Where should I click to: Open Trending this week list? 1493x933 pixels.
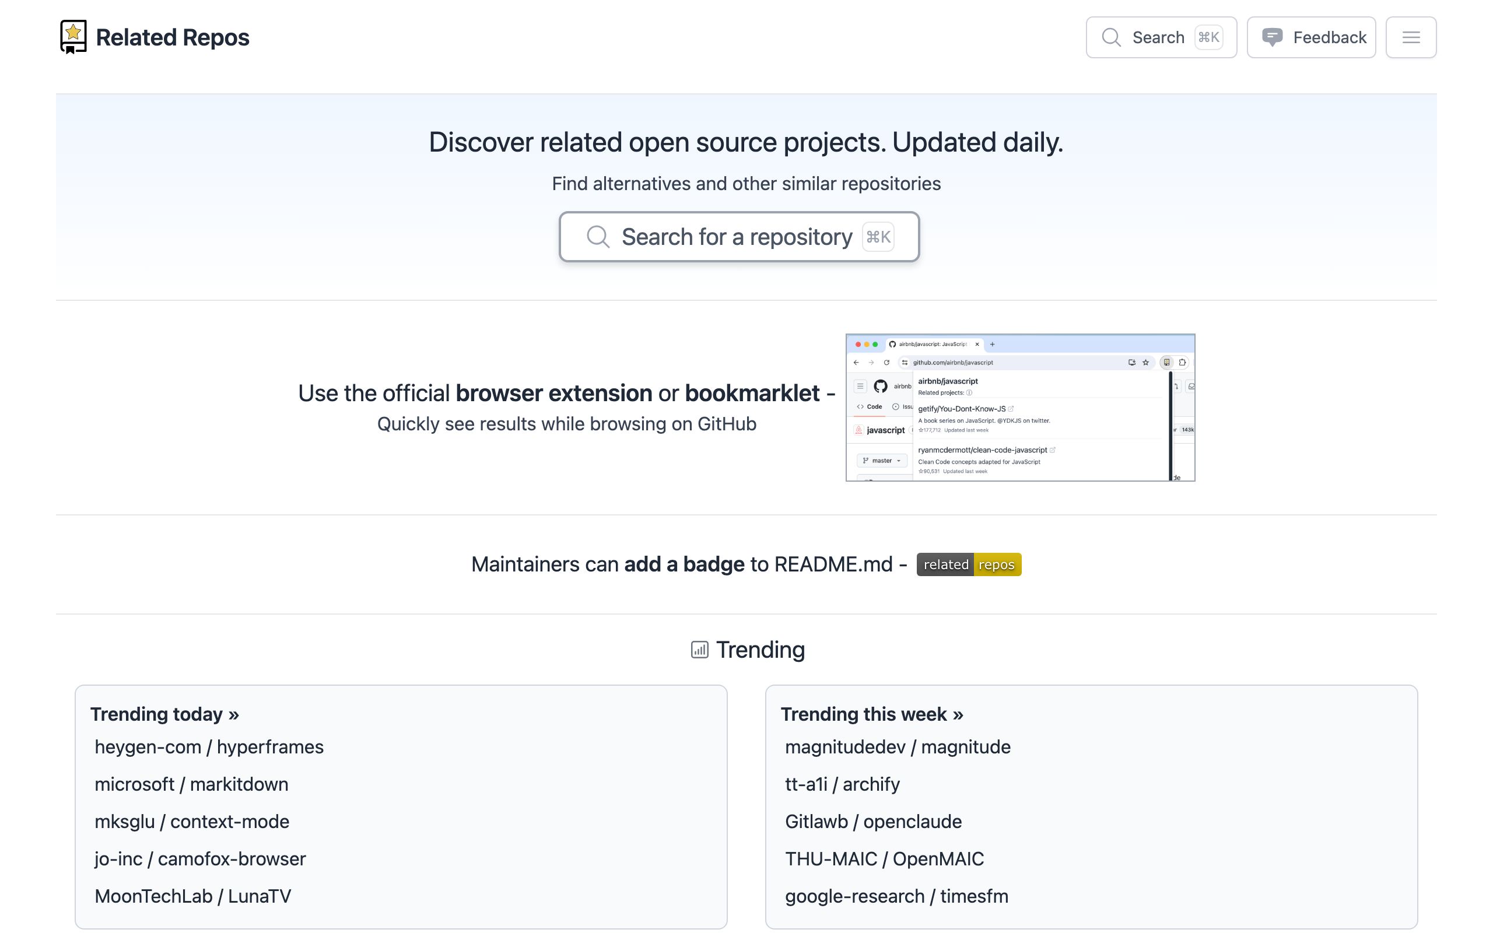(x=872, y=714)
